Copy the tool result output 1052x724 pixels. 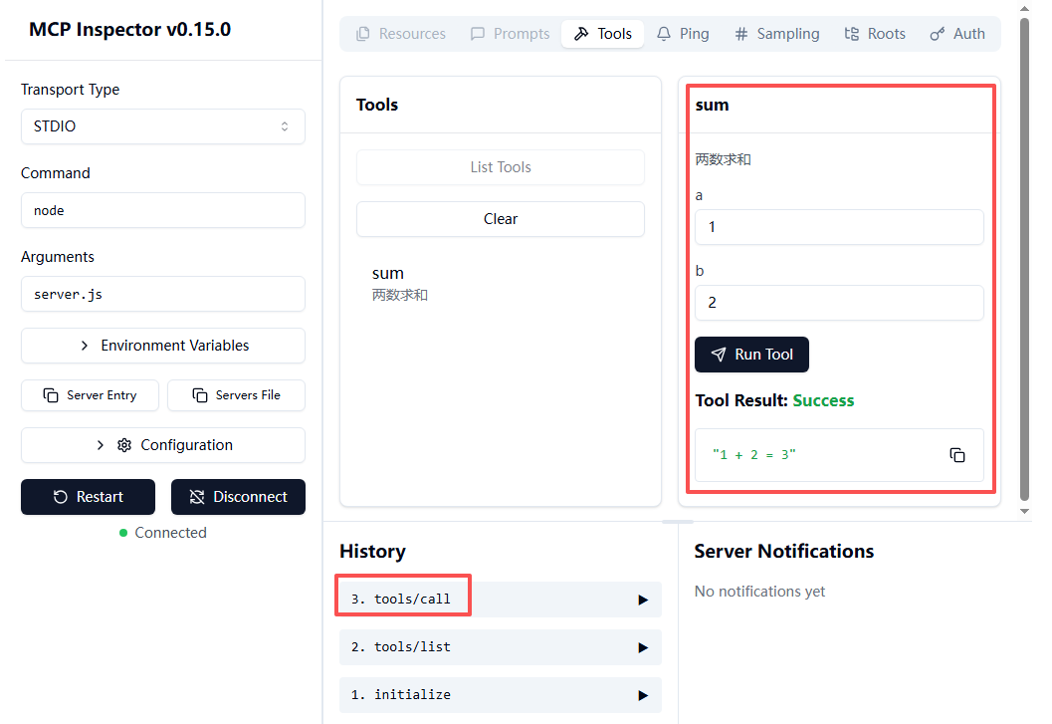point(956,455)
